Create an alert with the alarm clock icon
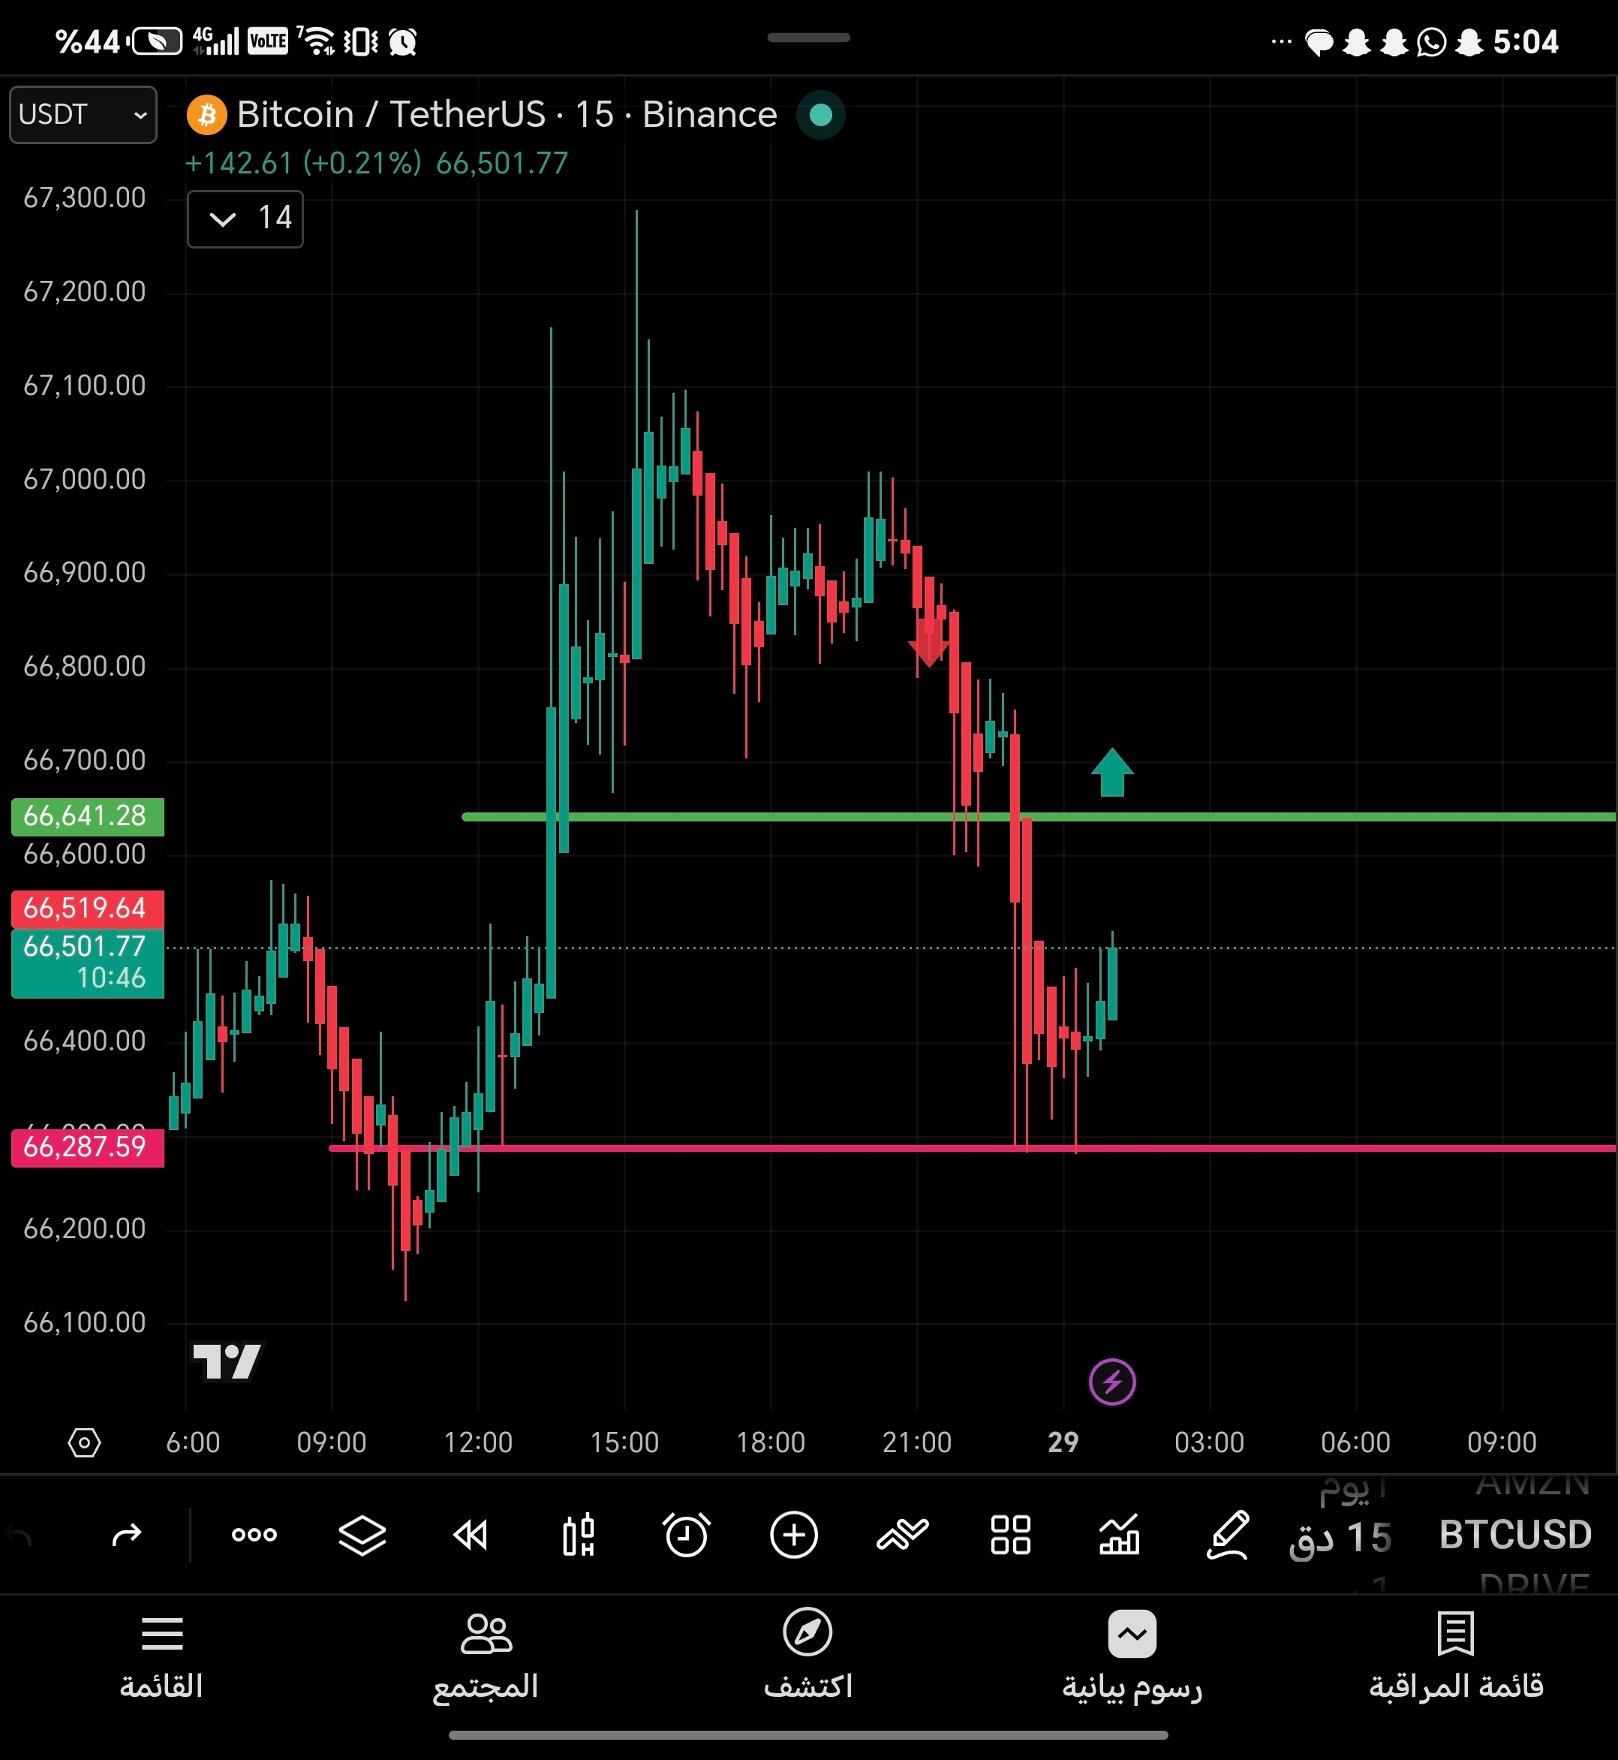Image resolution: width=1618 pixels, height=1760 pixels. pyautogui.click(x=686, y=1535)
